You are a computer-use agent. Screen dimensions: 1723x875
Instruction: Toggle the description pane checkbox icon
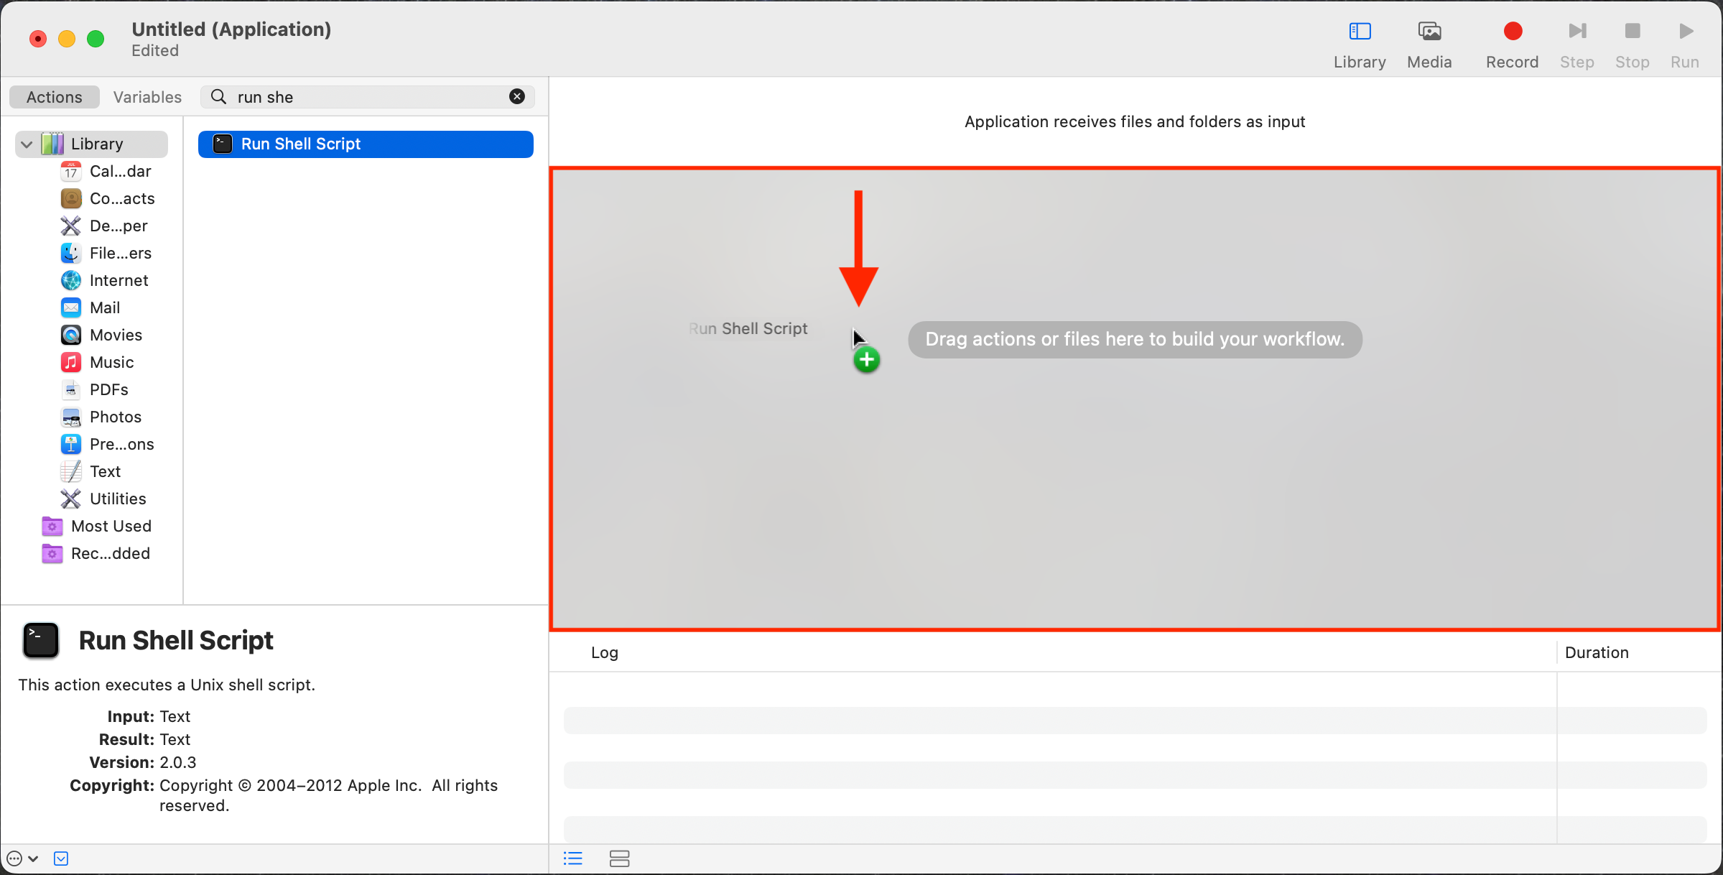click(61, 858)
